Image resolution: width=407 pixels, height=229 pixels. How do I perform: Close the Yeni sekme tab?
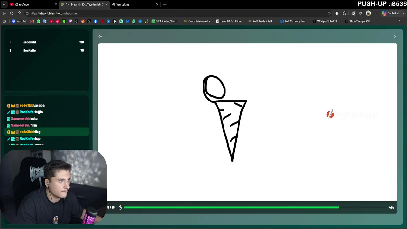pos(157,4)
